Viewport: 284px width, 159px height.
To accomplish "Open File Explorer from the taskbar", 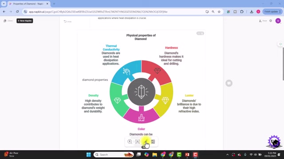I will tap(154, 155).
